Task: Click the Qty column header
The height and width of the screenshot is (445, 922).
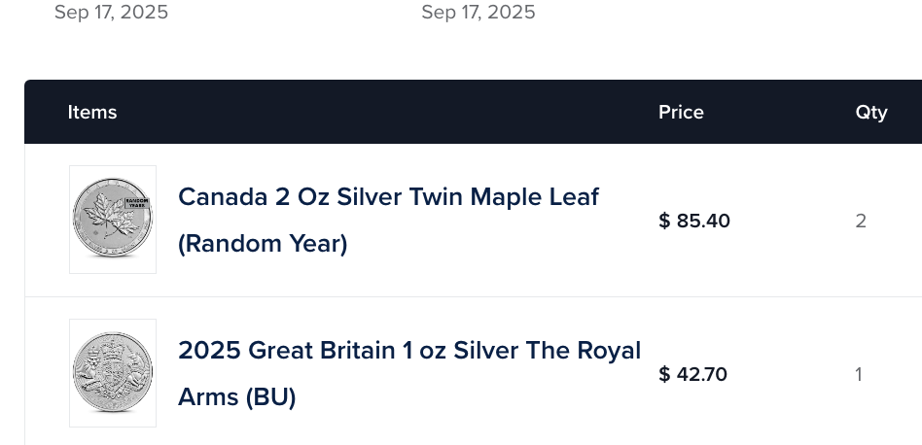Action: tap(871, 112)
